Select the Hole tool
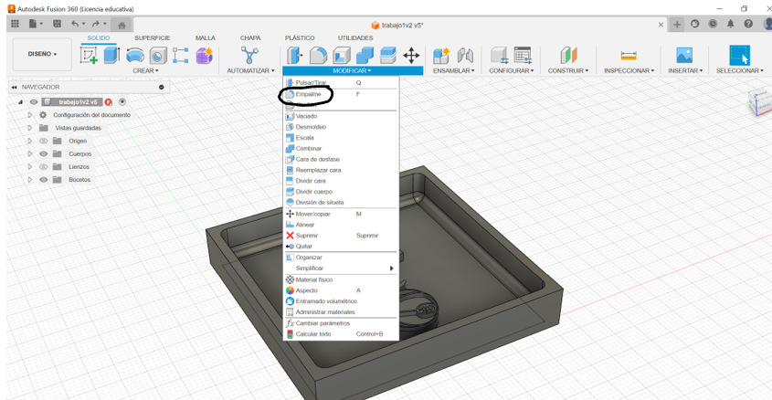Image resolution: width=772 pixels, height=400 pixels. click(158, 55)
